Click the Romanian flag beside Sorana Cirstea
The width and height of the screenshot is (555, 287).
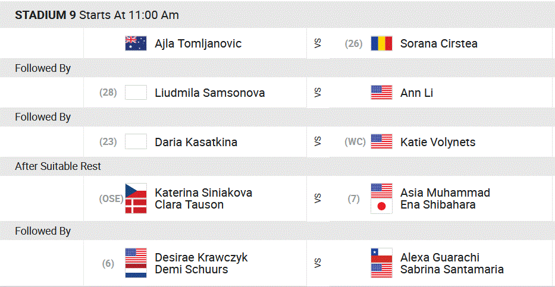(381, 43)
